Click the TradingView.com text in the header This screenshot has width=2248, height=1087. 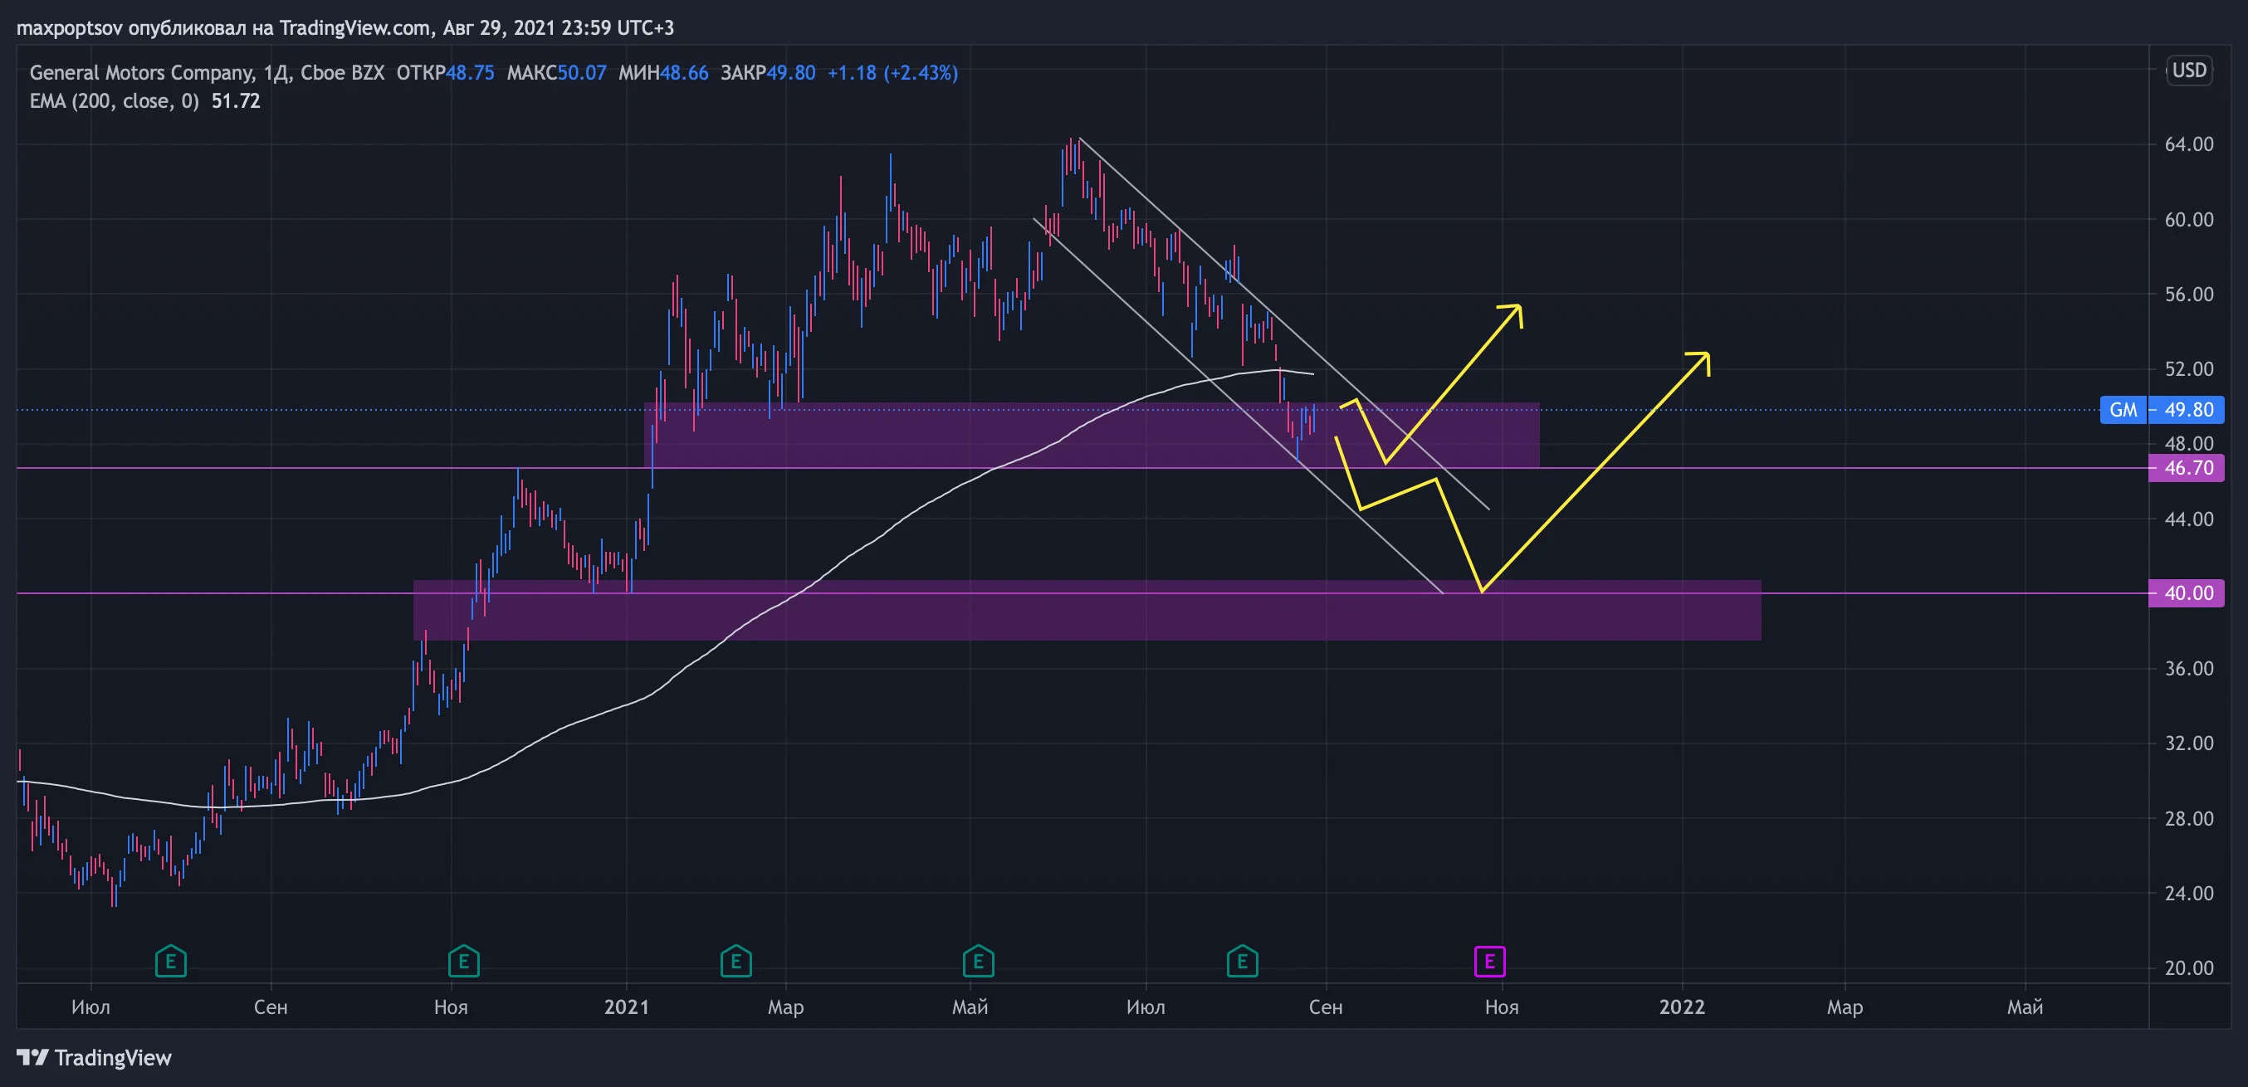click(x=354, y=28)
